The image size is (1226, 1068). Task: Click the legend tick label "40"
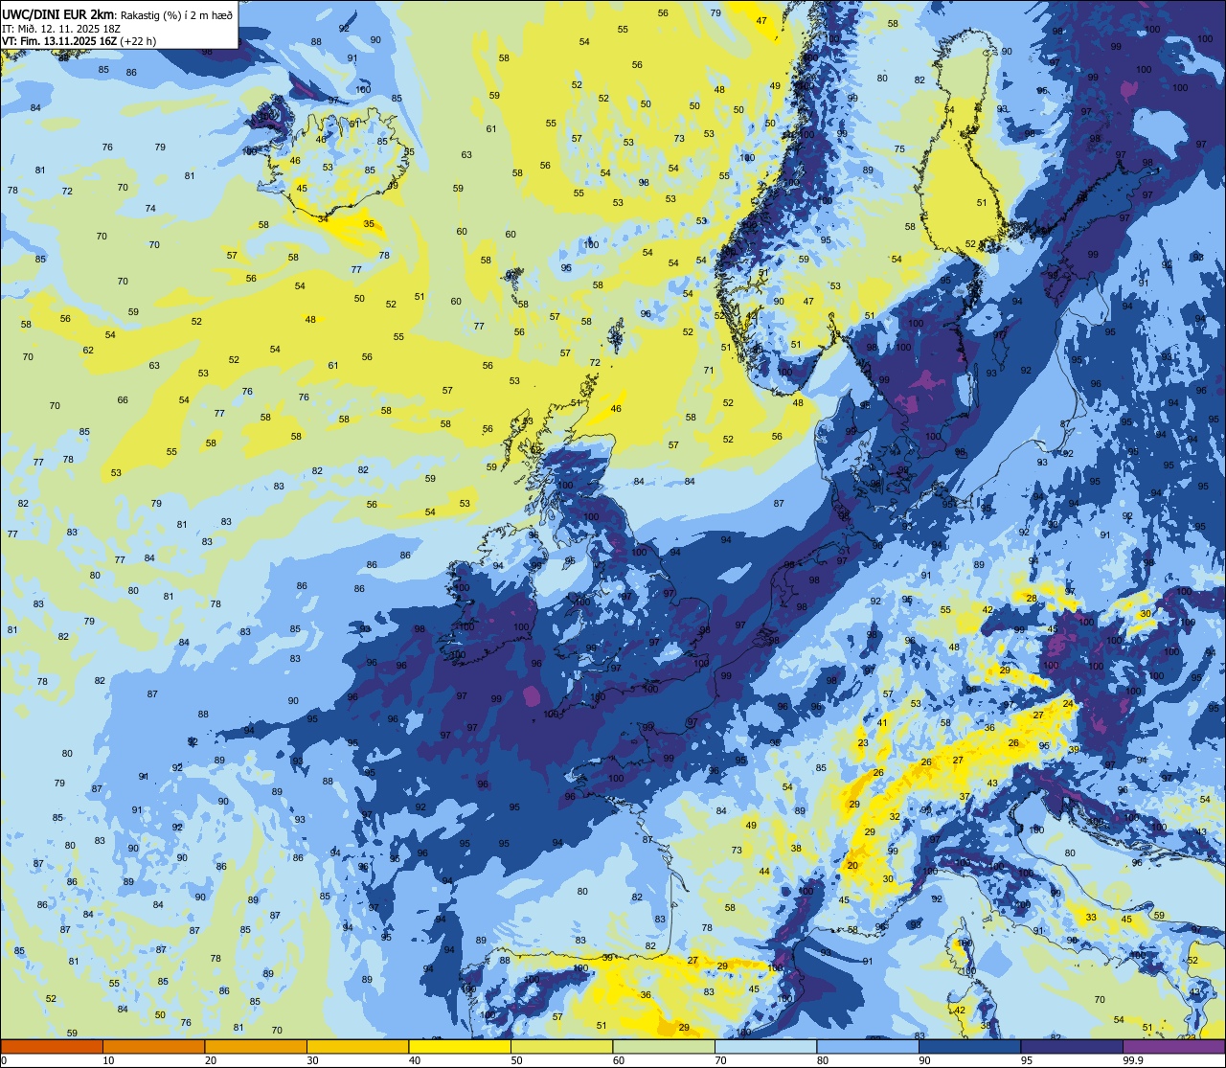[x=415, y=1060]
